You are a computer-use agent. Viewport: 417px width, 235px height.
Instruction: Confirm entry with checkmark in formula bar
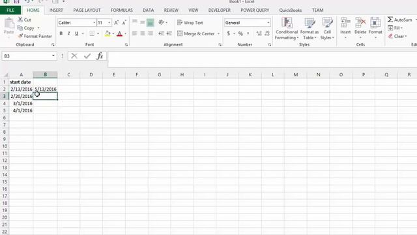point(87,55)
